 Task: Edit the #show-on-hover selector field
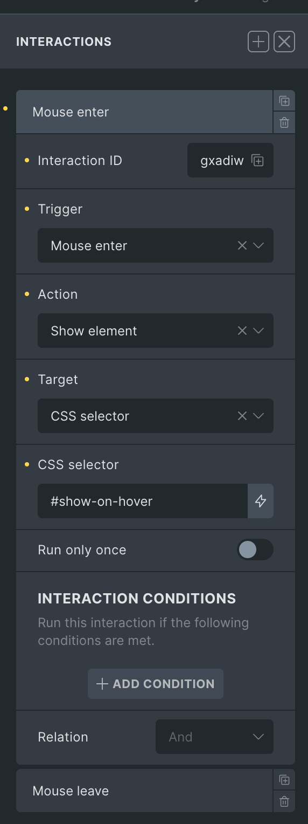click(143, 501)
